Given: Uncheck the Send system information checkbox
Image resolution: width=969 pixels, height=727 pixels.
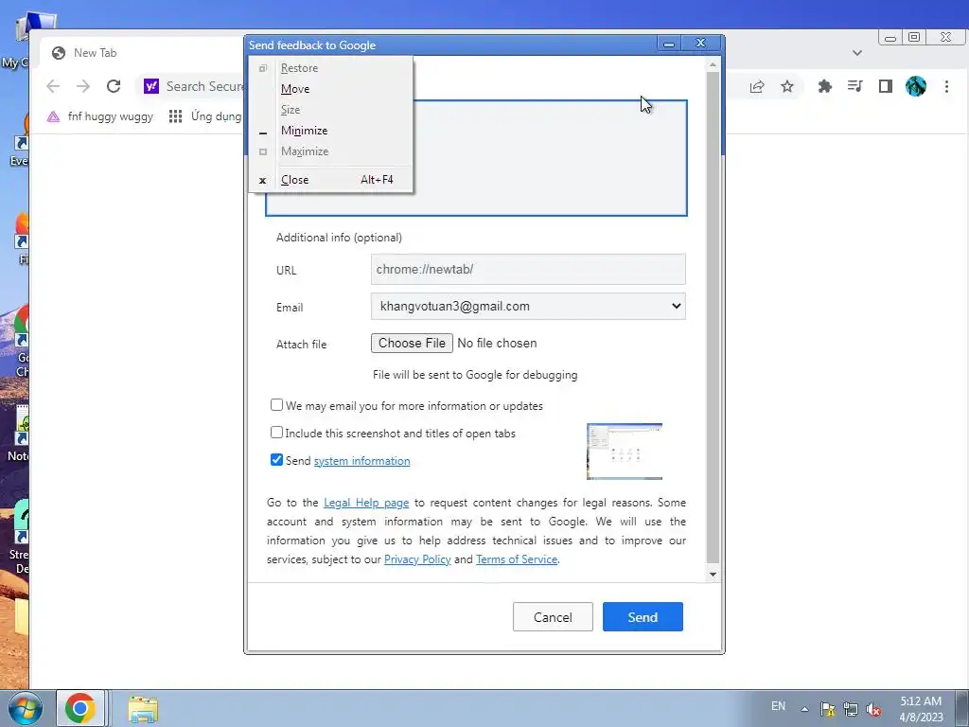Looking at the screenshot, I should [x=277, y=460].
